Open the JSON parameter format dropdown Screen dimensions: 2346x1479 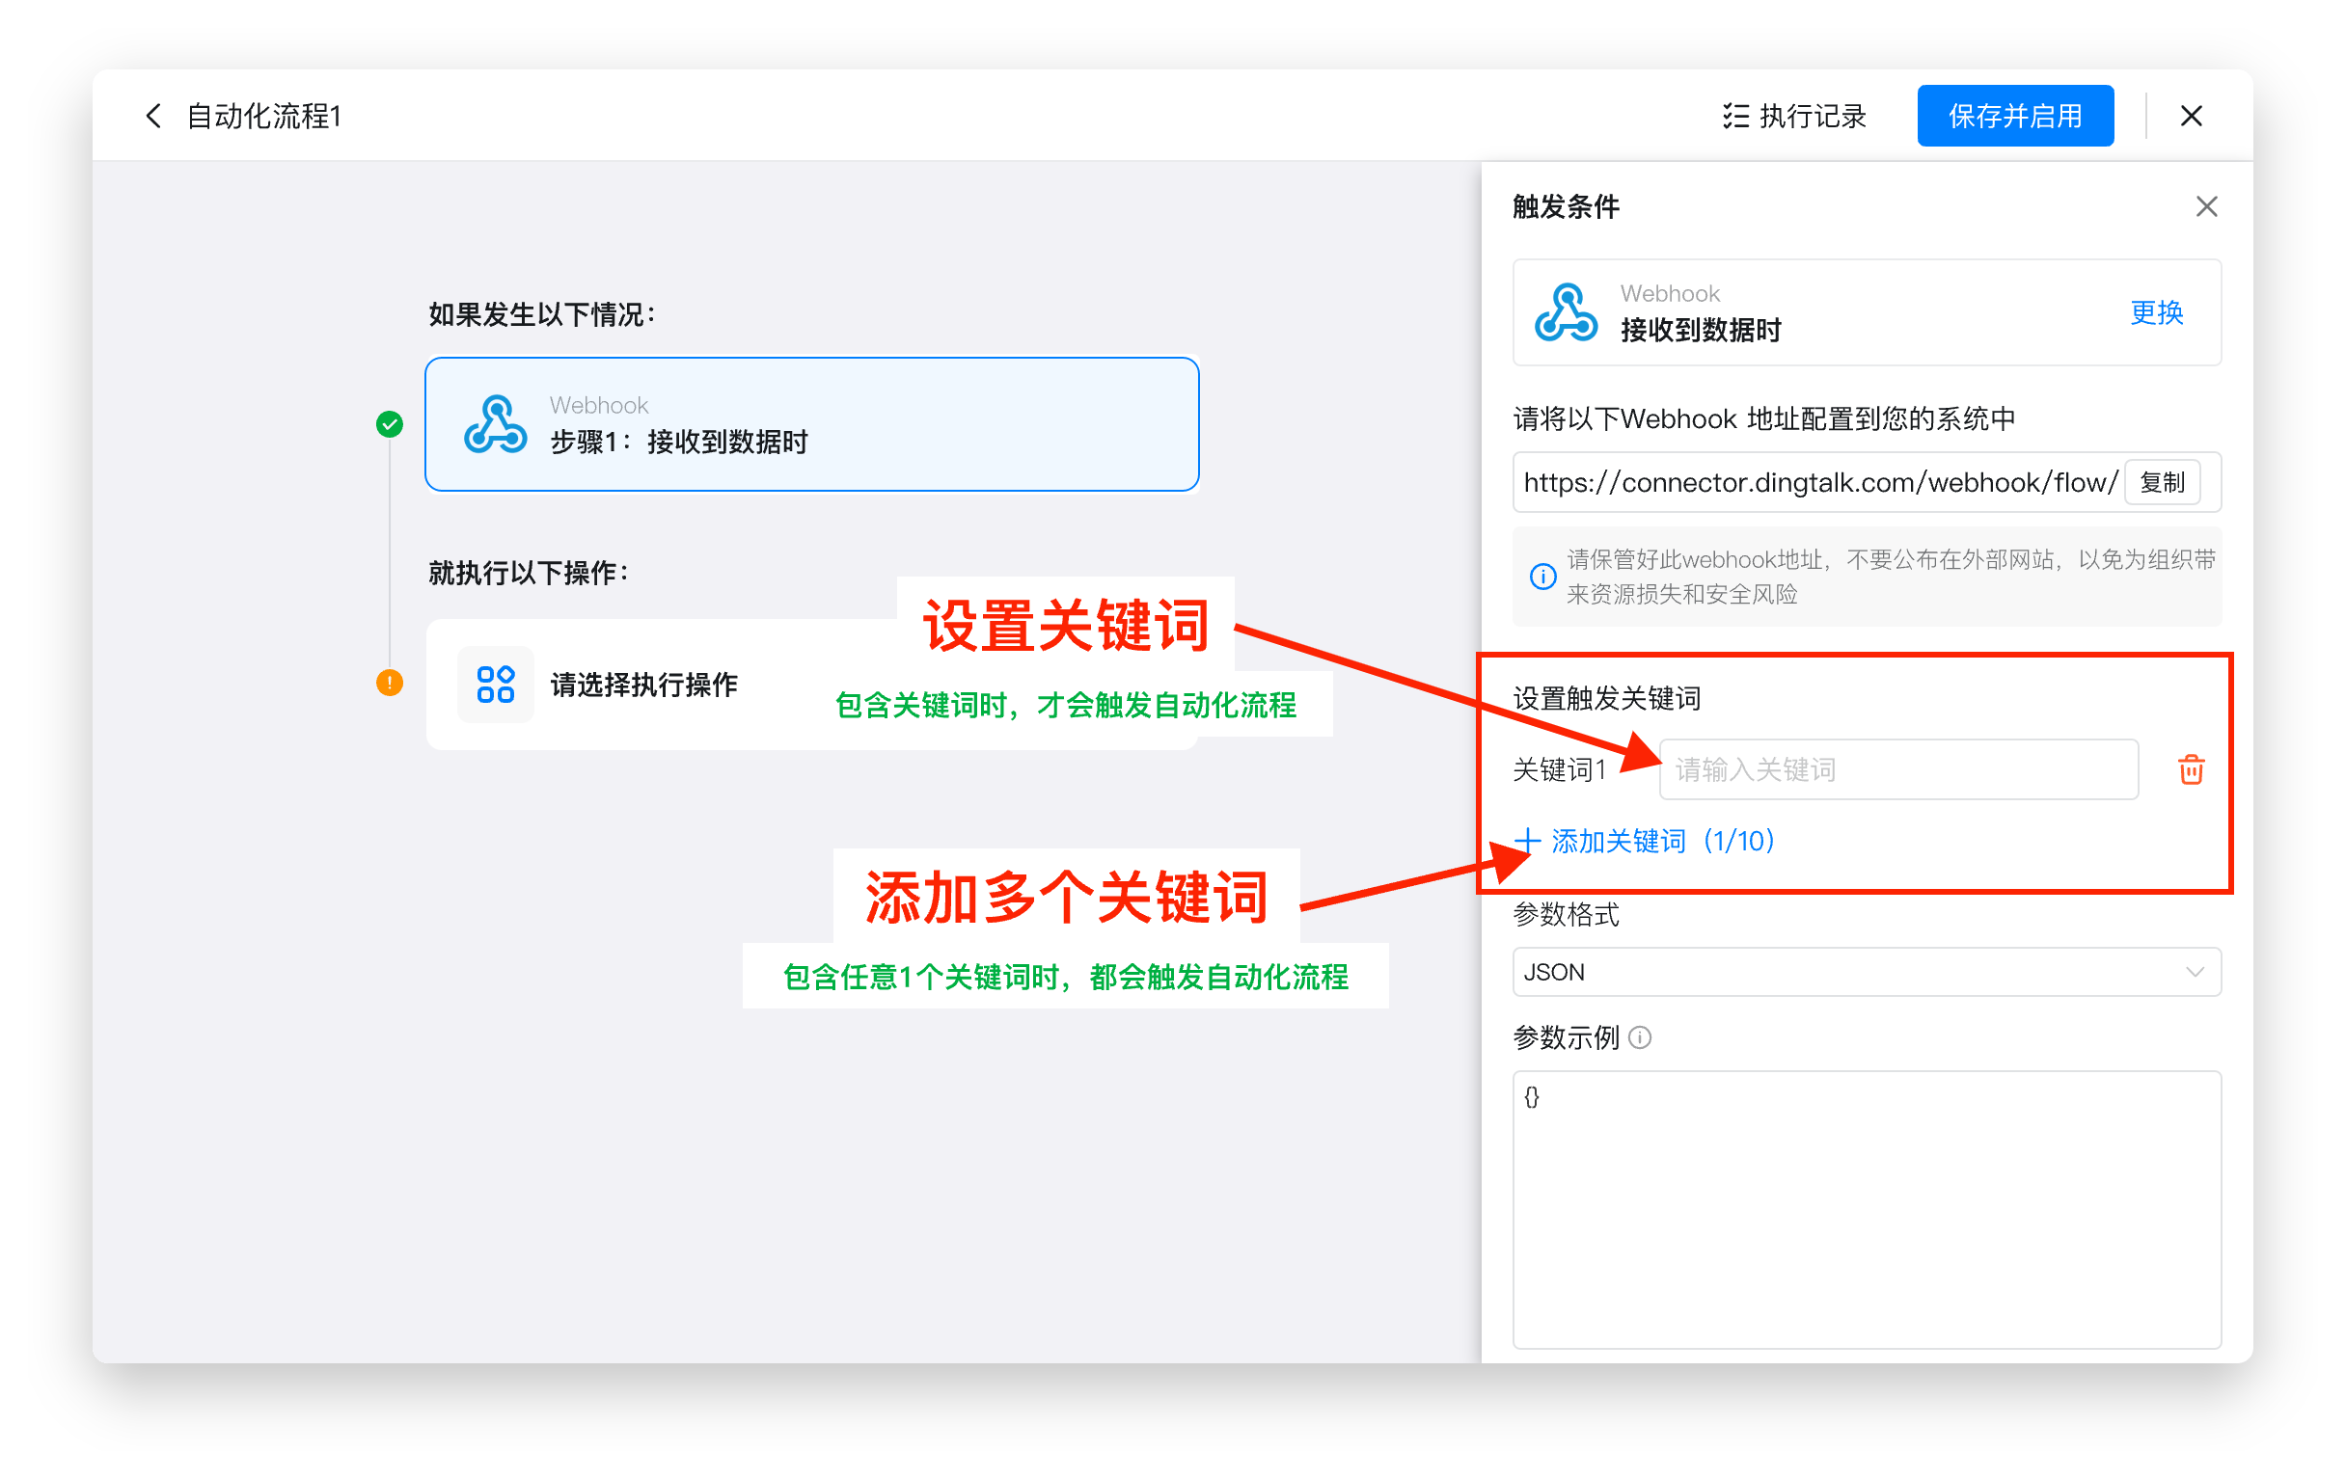click(1866, 972)
